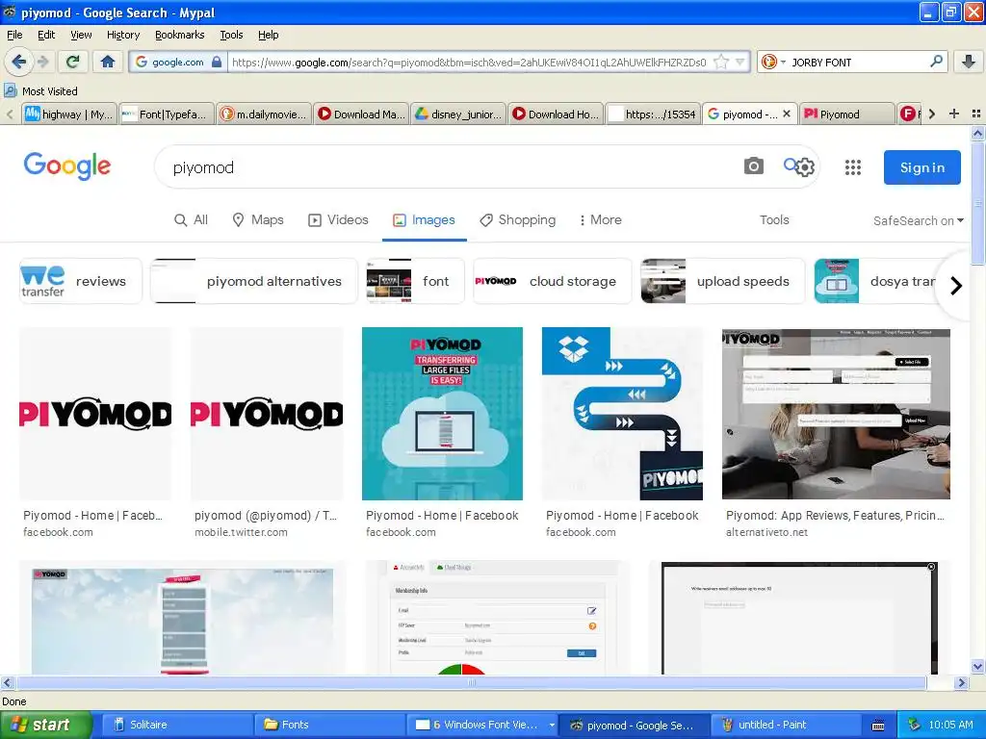
Task: Close the piyomod Google tab
Action: (x=787, y=114)
